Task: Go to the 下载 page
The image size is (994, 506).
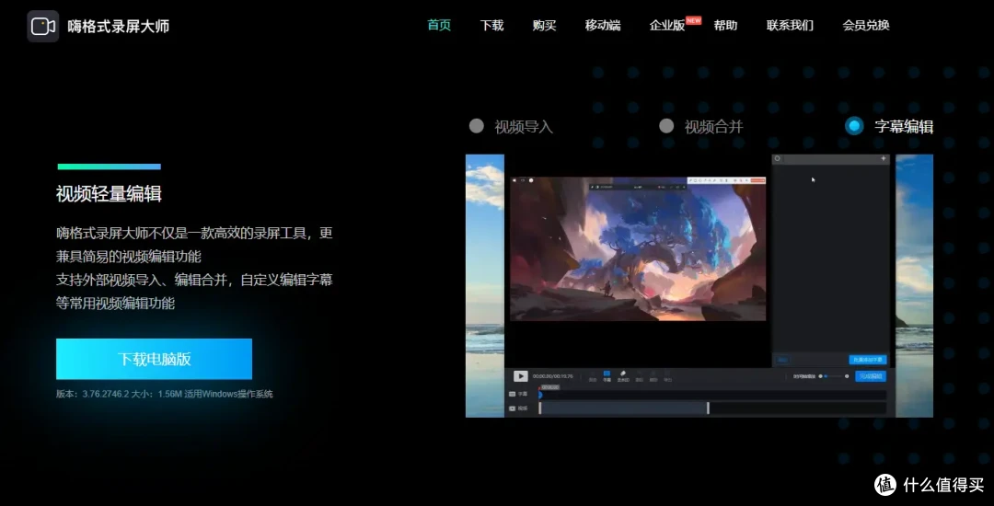Action: click(491, 26)
